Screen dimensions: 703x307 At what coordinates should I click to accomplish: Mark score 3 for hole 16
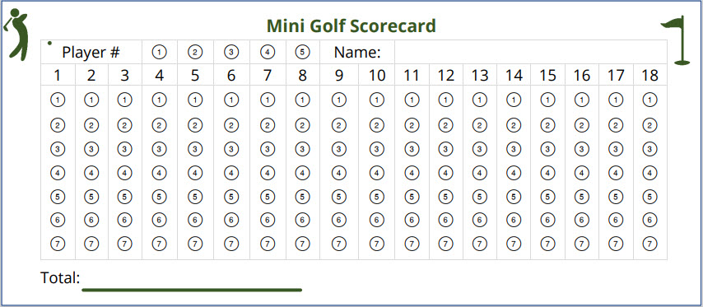(581, 148)
